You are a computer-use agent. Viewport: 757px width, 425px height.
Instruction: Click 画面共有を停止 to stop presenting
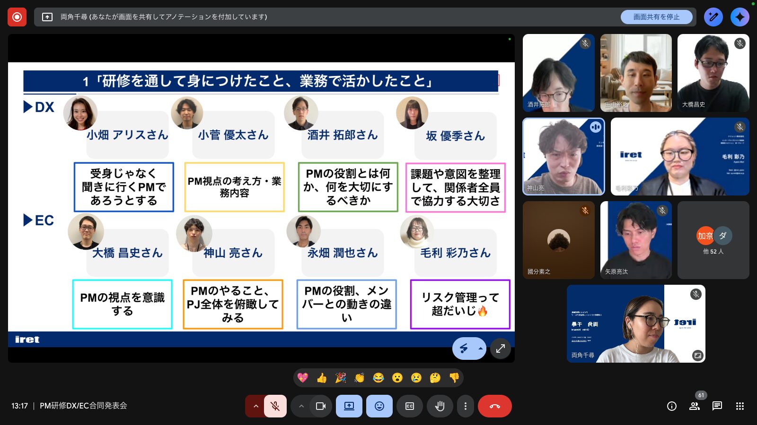[x=656, y=17]
